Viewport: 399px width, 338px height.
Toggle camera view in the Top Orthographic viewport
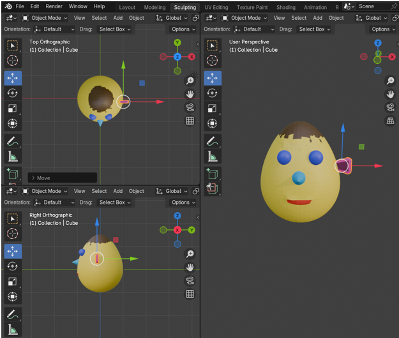pyautogui.click(x=190, y=107)
